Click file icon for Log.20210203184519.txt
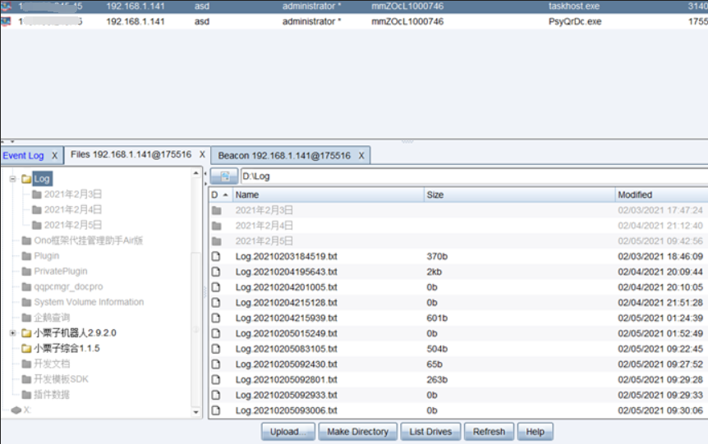Image resolution: width=708 pixels, height=444 pixels. tap(216, 256)
